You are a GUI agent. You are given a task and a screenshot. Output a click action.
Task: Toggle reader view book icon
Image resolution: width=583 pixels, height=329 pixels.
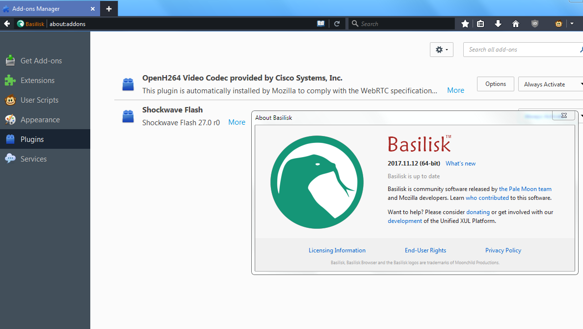pos(321,24)
